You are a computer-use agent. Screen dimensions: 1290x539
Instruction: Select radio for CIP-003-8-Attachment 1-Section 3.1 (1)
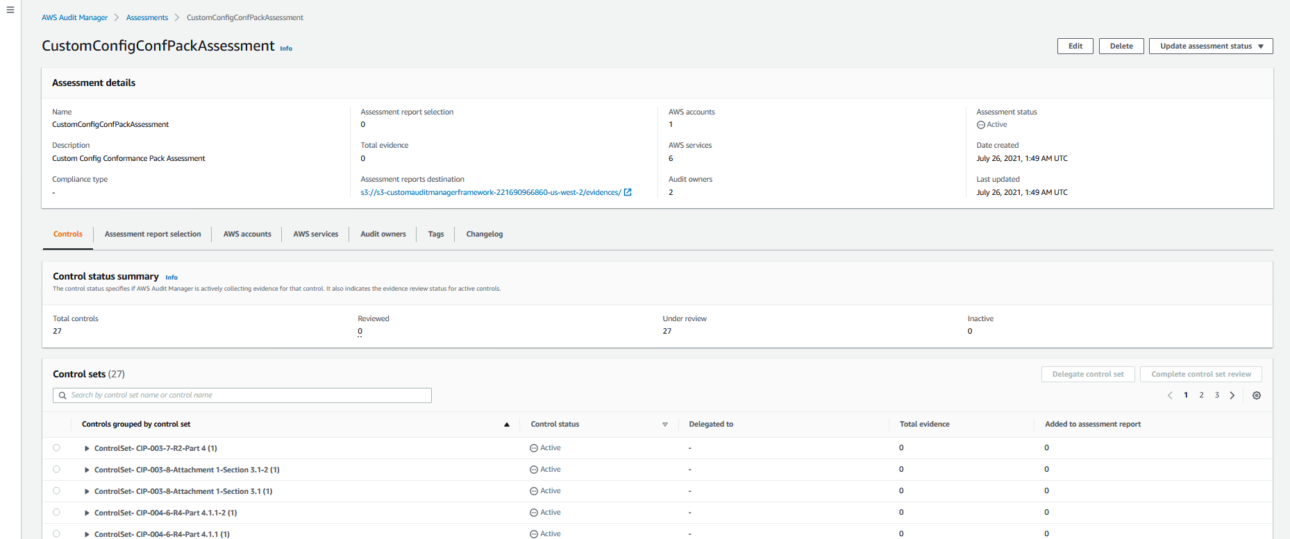tap(56, 491)
